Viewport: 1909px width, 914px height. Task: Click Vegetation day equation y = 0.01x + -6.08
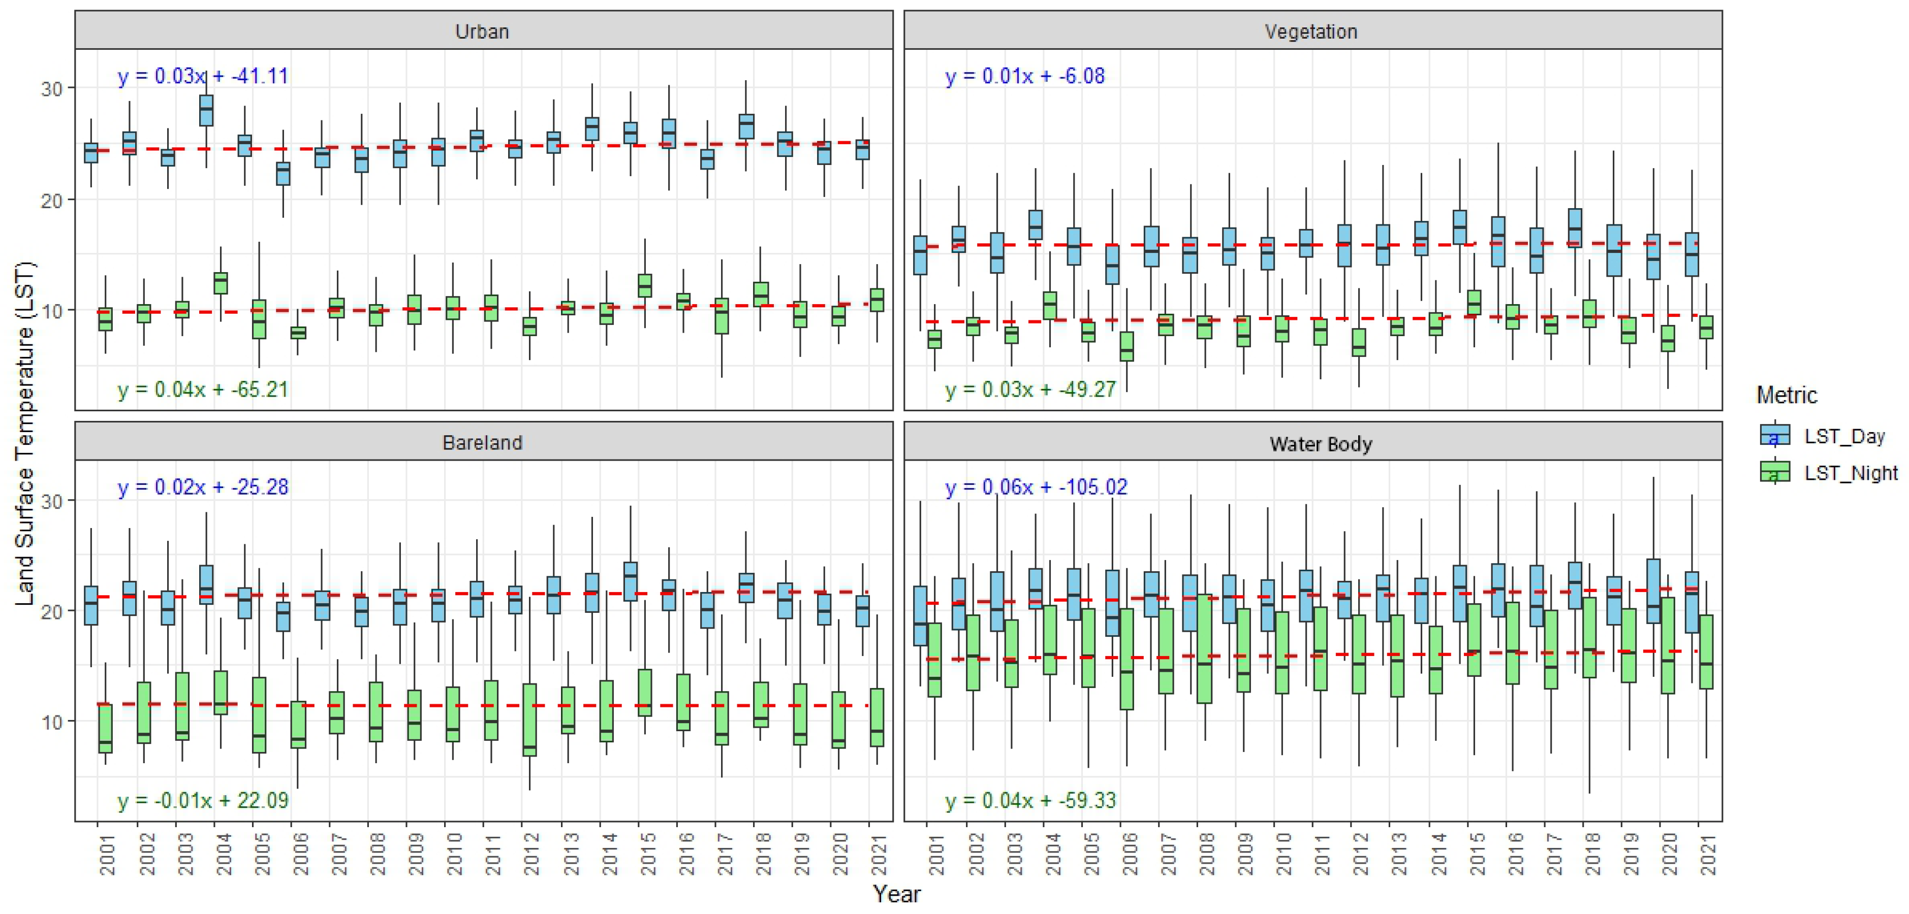click(1024, 76)
